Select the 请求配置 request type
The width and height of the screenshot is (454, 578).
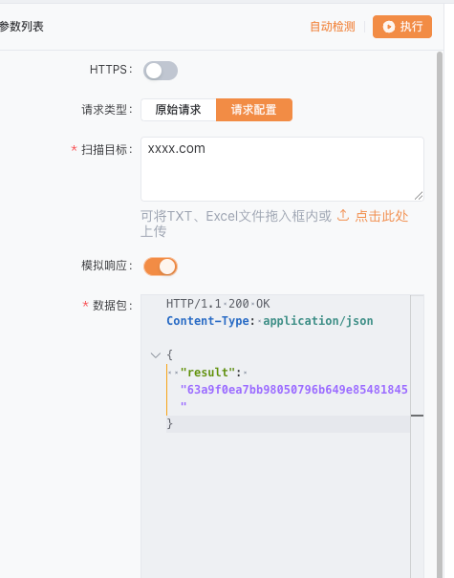(254, 110)
